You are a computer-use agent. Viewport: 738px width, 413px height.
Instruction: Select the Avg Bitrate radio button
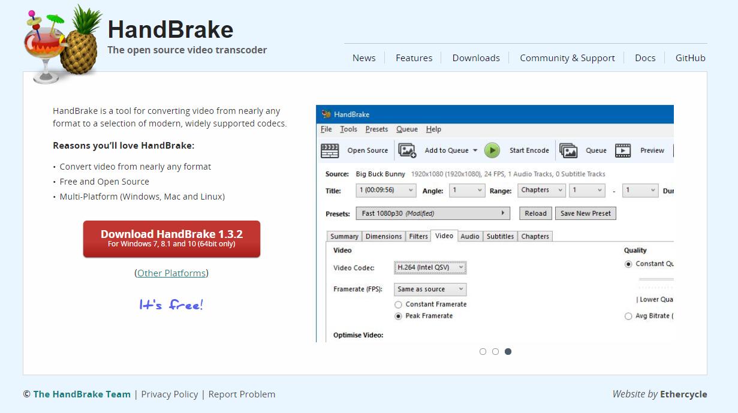coord(628,316)
